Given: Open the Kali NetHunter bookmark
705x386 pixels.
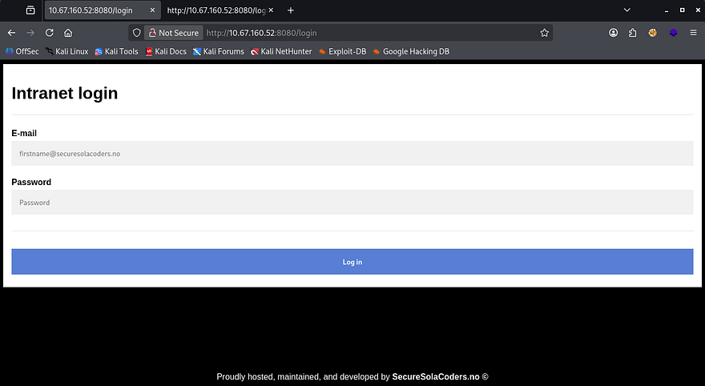Looking at the screenshot, I should tap(281, 51).
